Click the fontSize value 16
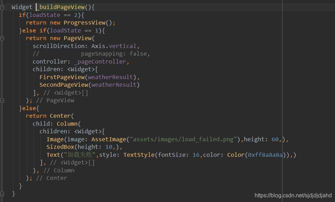This screenshot has height=202, width=335. click(x=196, y=155)
